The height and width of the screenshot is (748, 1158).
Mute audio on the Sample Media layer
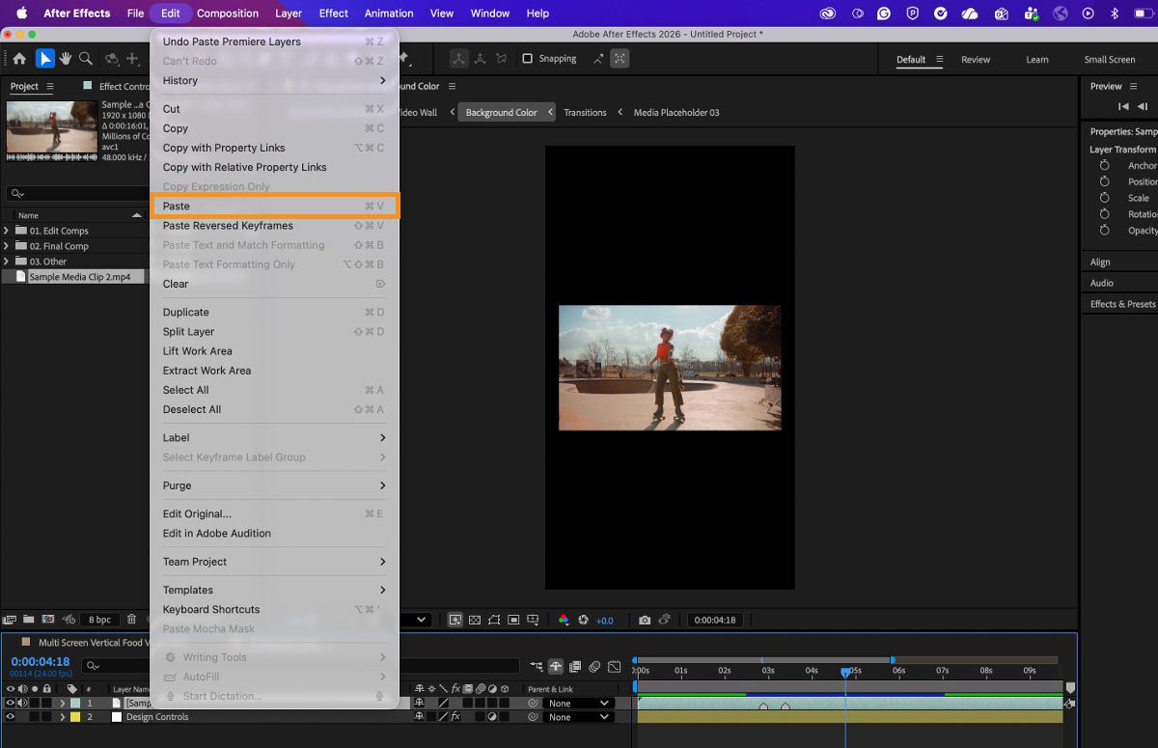click(x=21, y=703)
